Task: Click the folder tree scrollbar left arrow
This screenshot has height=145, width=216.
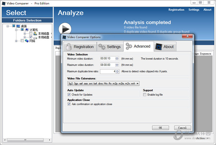Action: coord(5,140)
